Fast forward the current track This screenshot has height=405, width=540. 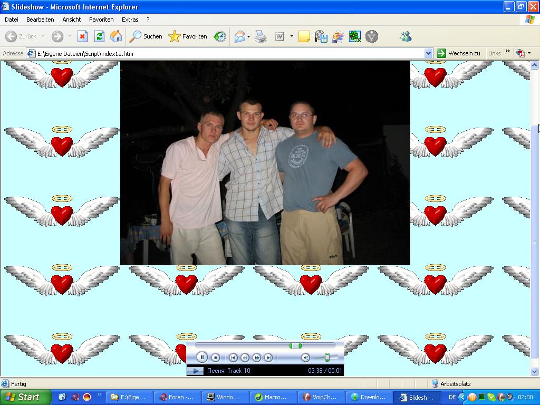257,358
